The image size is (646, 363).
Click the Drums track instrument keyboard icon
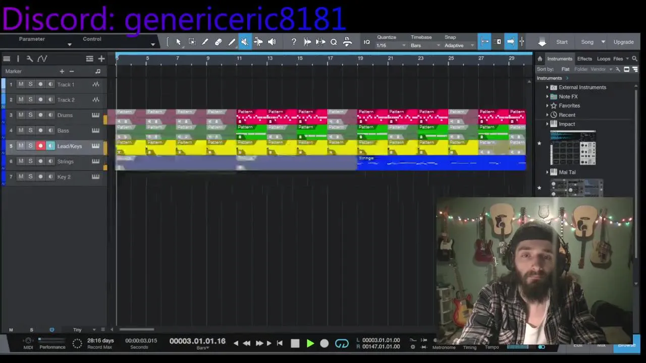[95, 115]
